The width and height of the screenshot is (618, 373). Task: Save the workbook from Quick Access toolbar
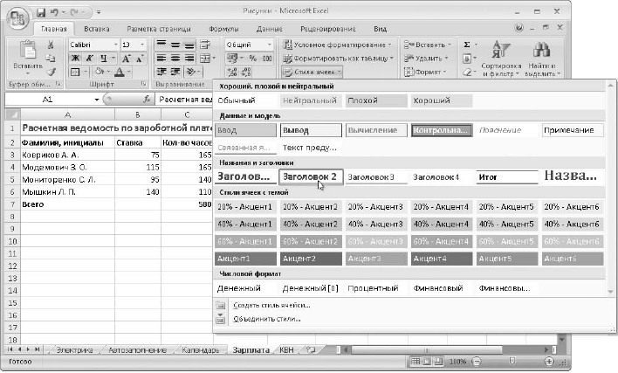(42, 14)
